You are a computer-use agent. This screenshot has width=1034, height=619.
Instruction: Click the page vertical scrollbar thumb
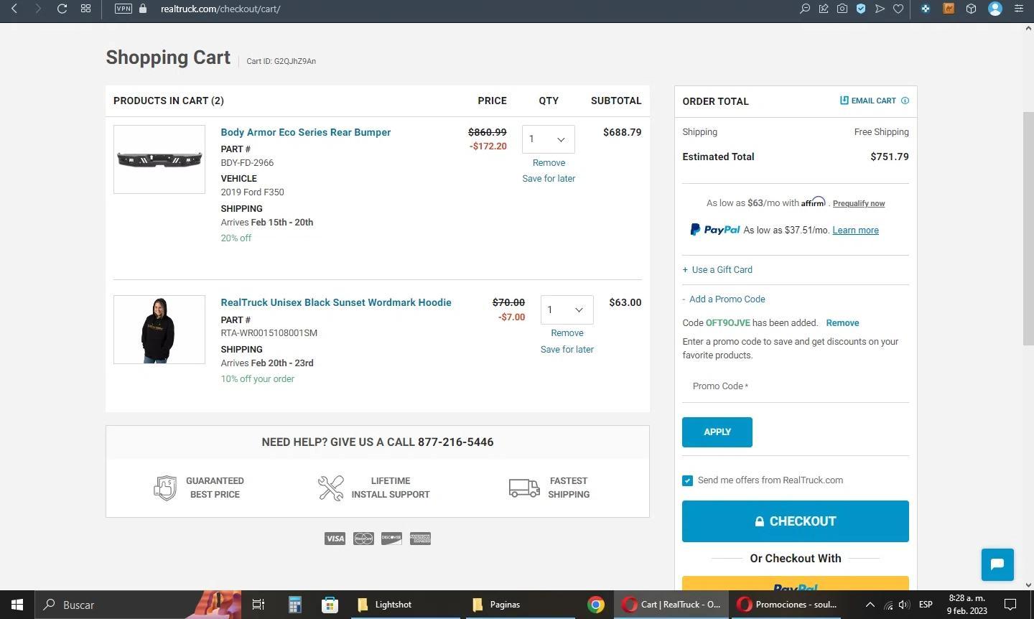click(x=1028, y=230)
